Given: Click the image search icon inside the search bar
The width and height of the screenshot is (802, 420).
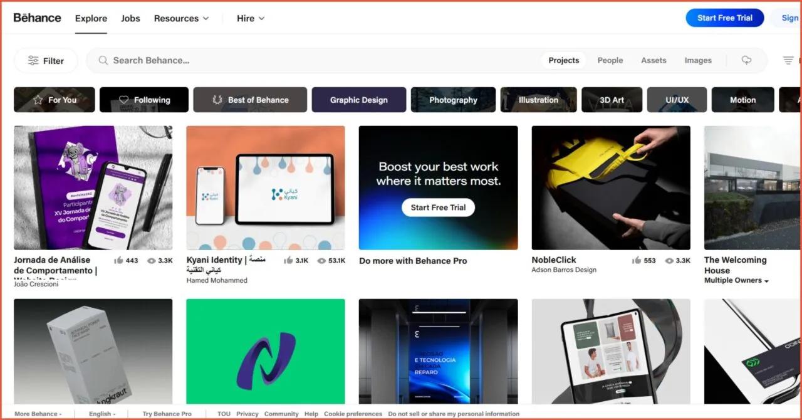Looking at the screenshot, I should (746, 60).
